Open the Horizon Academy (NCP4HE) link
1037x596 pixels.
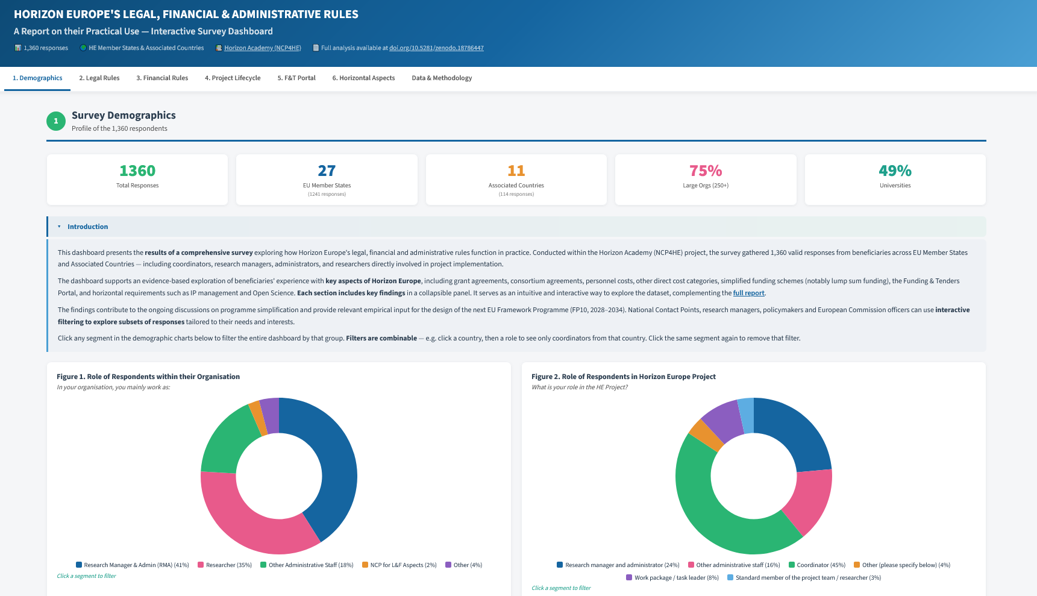263,48
